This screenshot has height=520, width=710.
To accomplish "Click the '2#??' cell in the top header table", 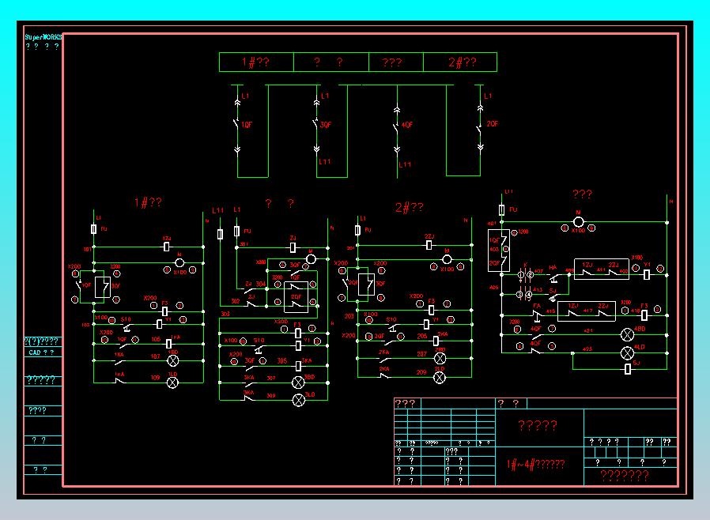I will click(460, 62).
